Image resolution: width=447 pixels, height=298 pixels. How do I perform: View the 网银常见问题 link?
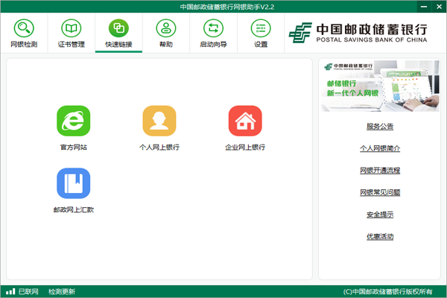pos(379,192)
